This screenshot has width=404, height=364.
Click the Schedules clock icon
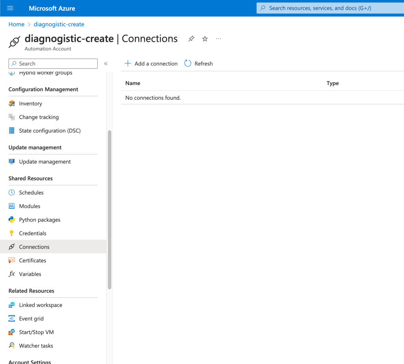pyautogui.click(x=11, y=192)
